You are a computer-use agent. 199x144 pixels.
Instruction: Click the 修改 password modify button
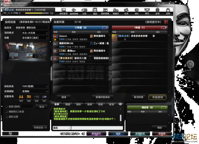click(42, 107)
